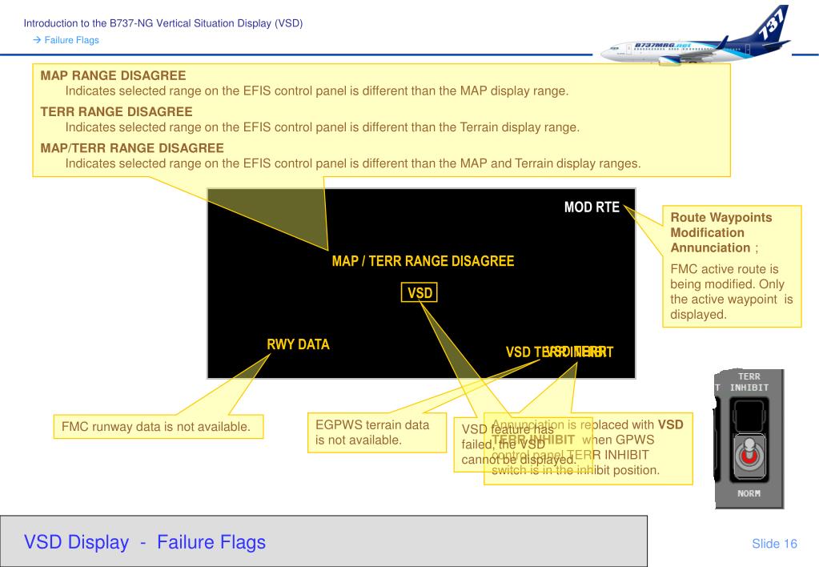Click the VSD Display - Failure Flags title
The height and width of the screenshot is (567, 819).
145,542
